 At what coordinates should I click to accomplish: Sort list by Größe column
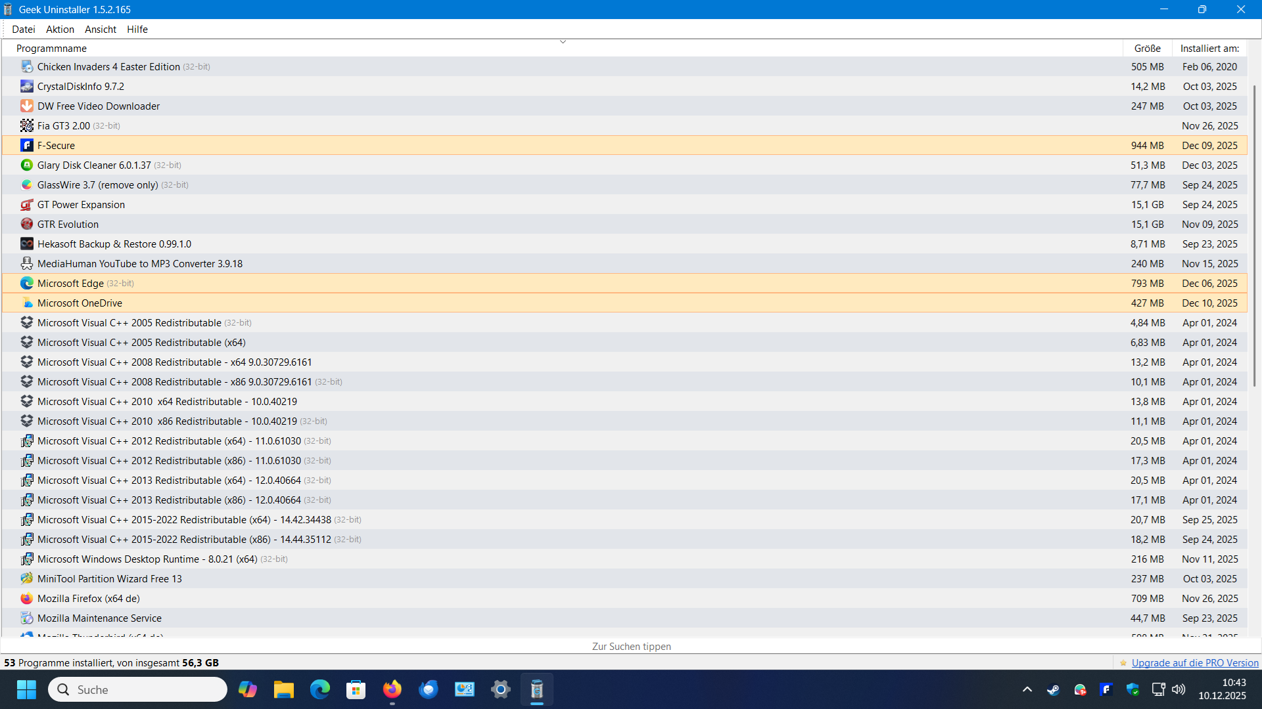(1147, 49)
